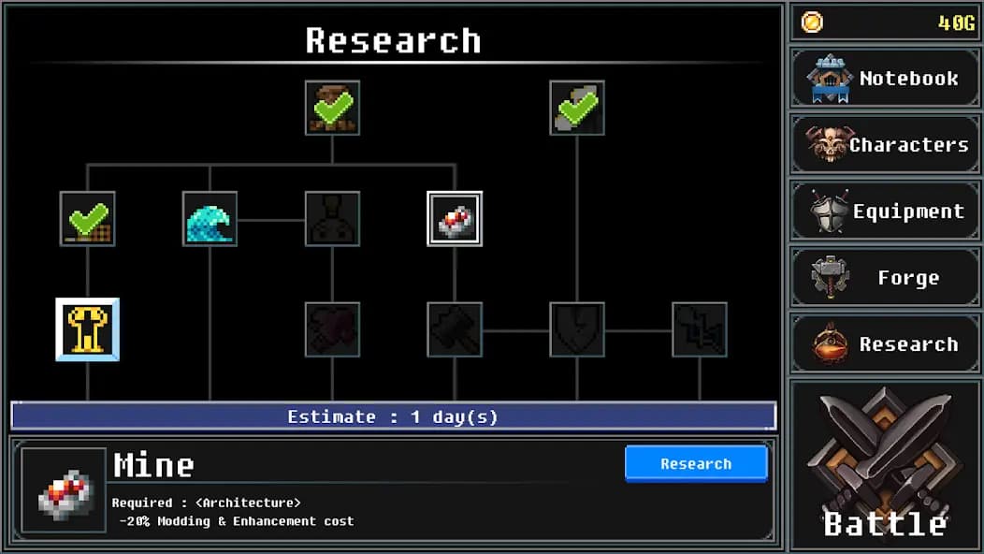This screenshot has height=554, width=984.
Task: Select the golden pillar research node
Action: (x=87, y=329)
